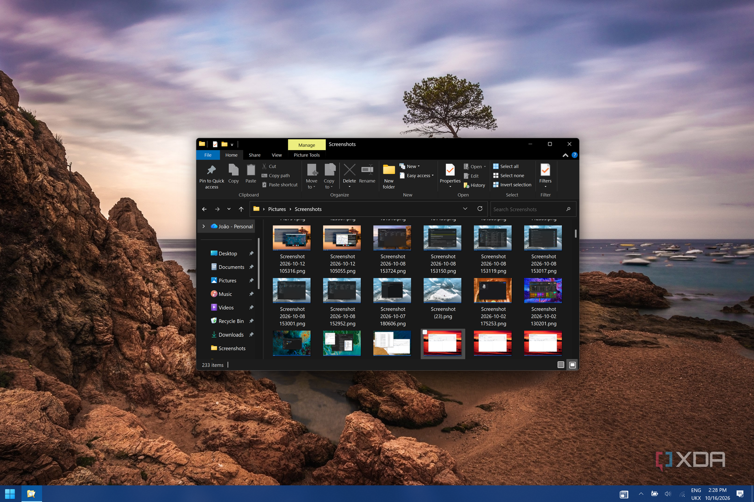Select all items in the folder
754x502 pixels.
[x=506, y=167]
